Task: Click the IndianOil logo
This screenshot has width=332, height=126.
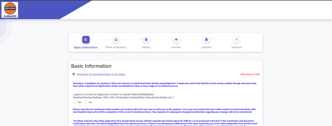Action: 10,10
